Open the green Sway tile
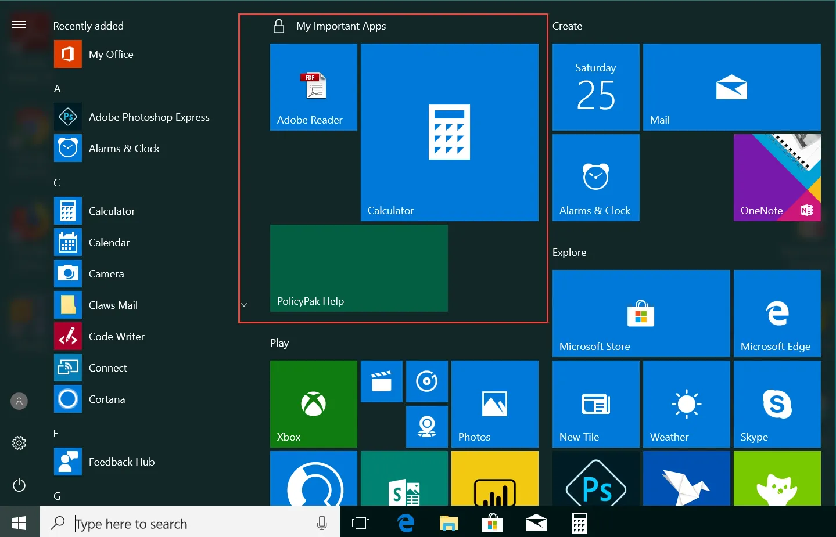The height and width of the screenshot is (537, 836). 404,478
